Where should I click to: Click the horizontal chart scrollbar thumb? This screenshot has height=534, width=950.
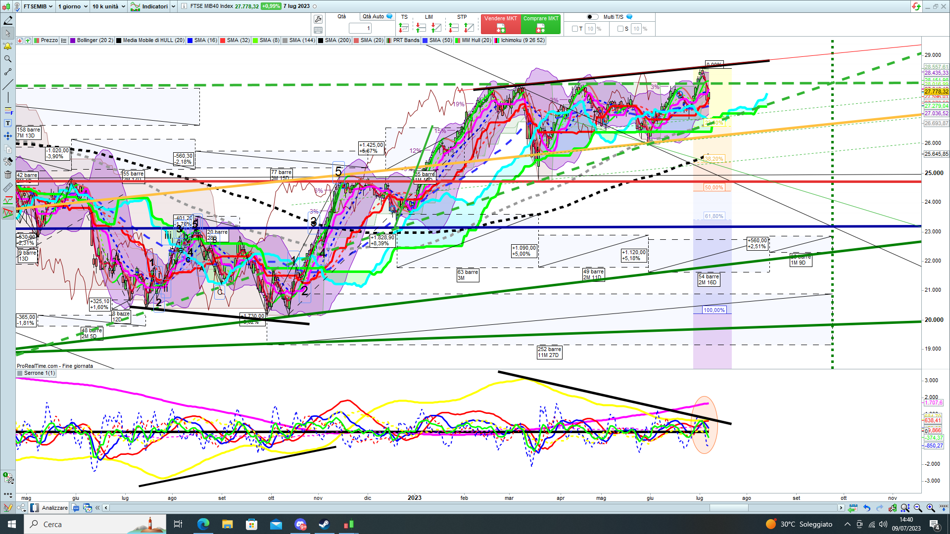(x=729, y=508)
